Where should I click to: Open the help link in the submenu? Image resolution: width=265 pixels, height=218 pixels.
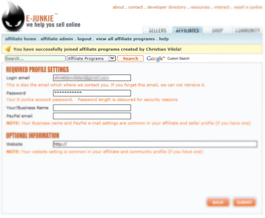(x=164, y=39)
